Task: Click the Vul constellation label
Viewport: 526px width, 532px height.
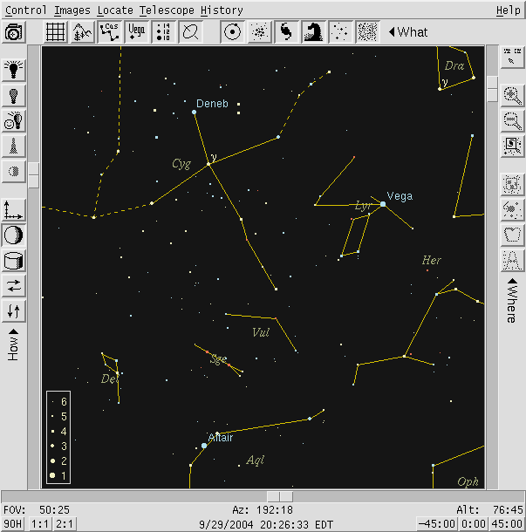Action: 261,332
